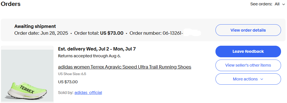View seller's other items
Image resolution: width=287 pixels, height=103 pixels.
tap(248, 65)
